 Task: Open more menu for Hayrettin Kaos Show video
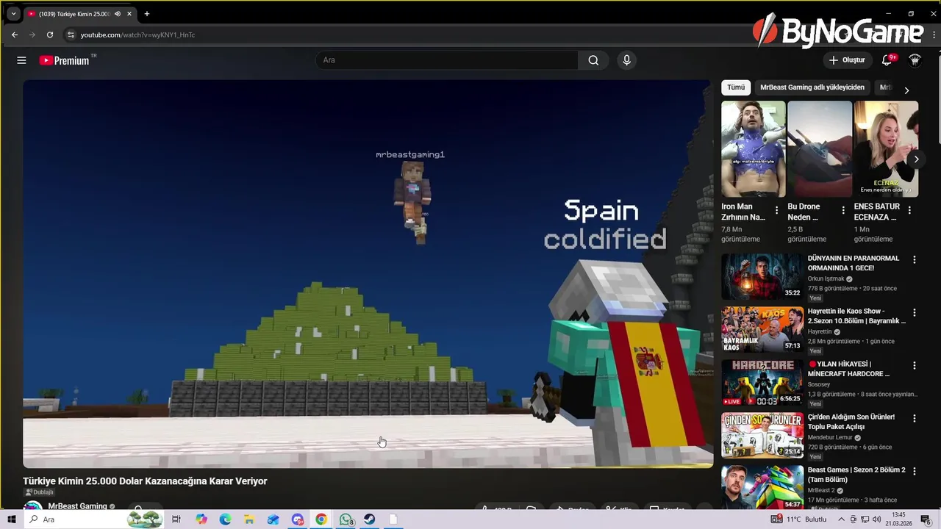(915, 313)
